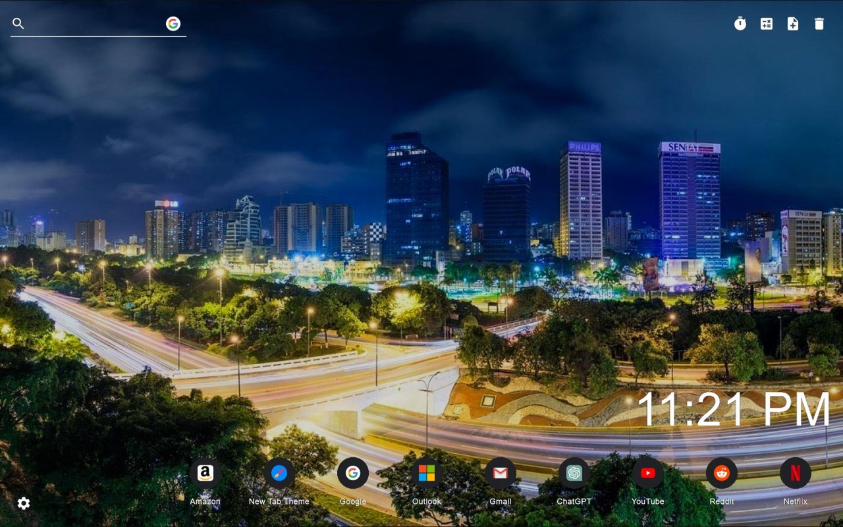Click the Google search engine logo in search bar
Viewport: 843px width, 527px height.
[x=173, y=24]
